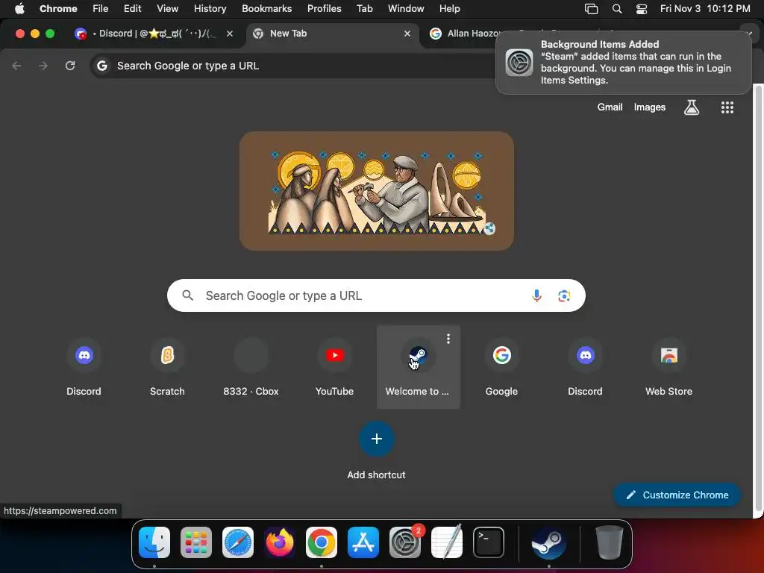Open App Store from the Dock
Image resolution: width=764 pixels, height=573 pixels.
click(x=363, y=542)
